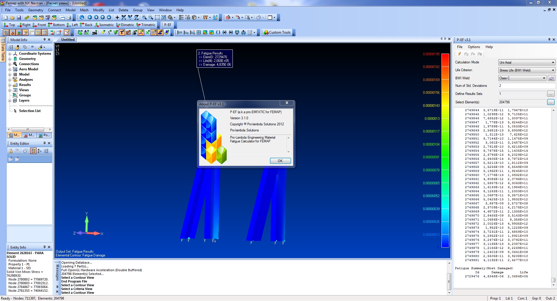Viewport: 557px width, 301px height.
Task: Click the Entity Editor alphabetical sort icon
Action: pos(39,151)
